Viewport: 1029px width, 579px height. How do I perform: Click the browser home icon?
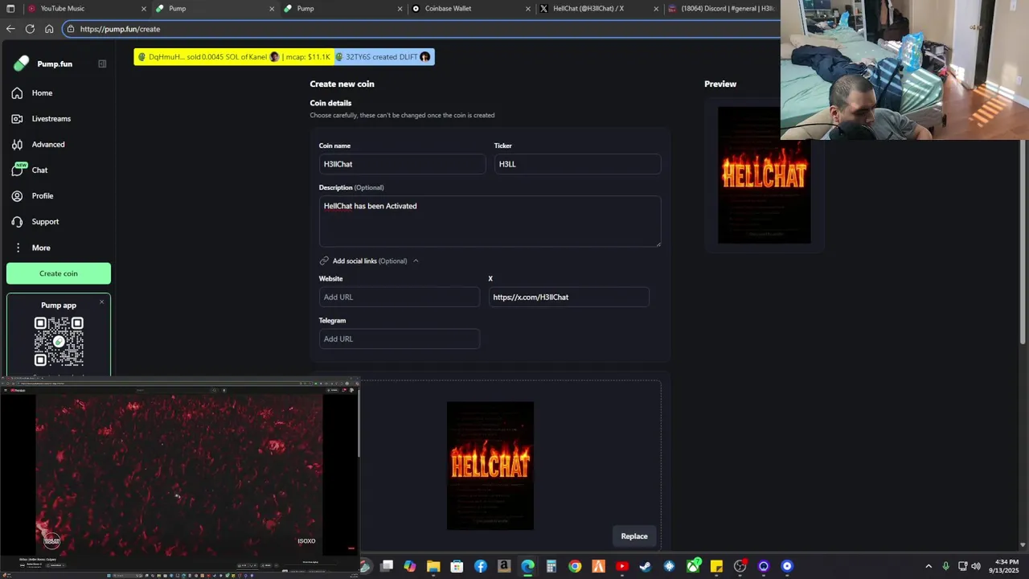coord(49,29)
